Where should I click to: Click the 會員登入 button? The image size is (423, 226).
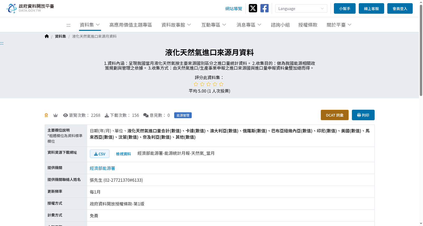click(400, 8)
